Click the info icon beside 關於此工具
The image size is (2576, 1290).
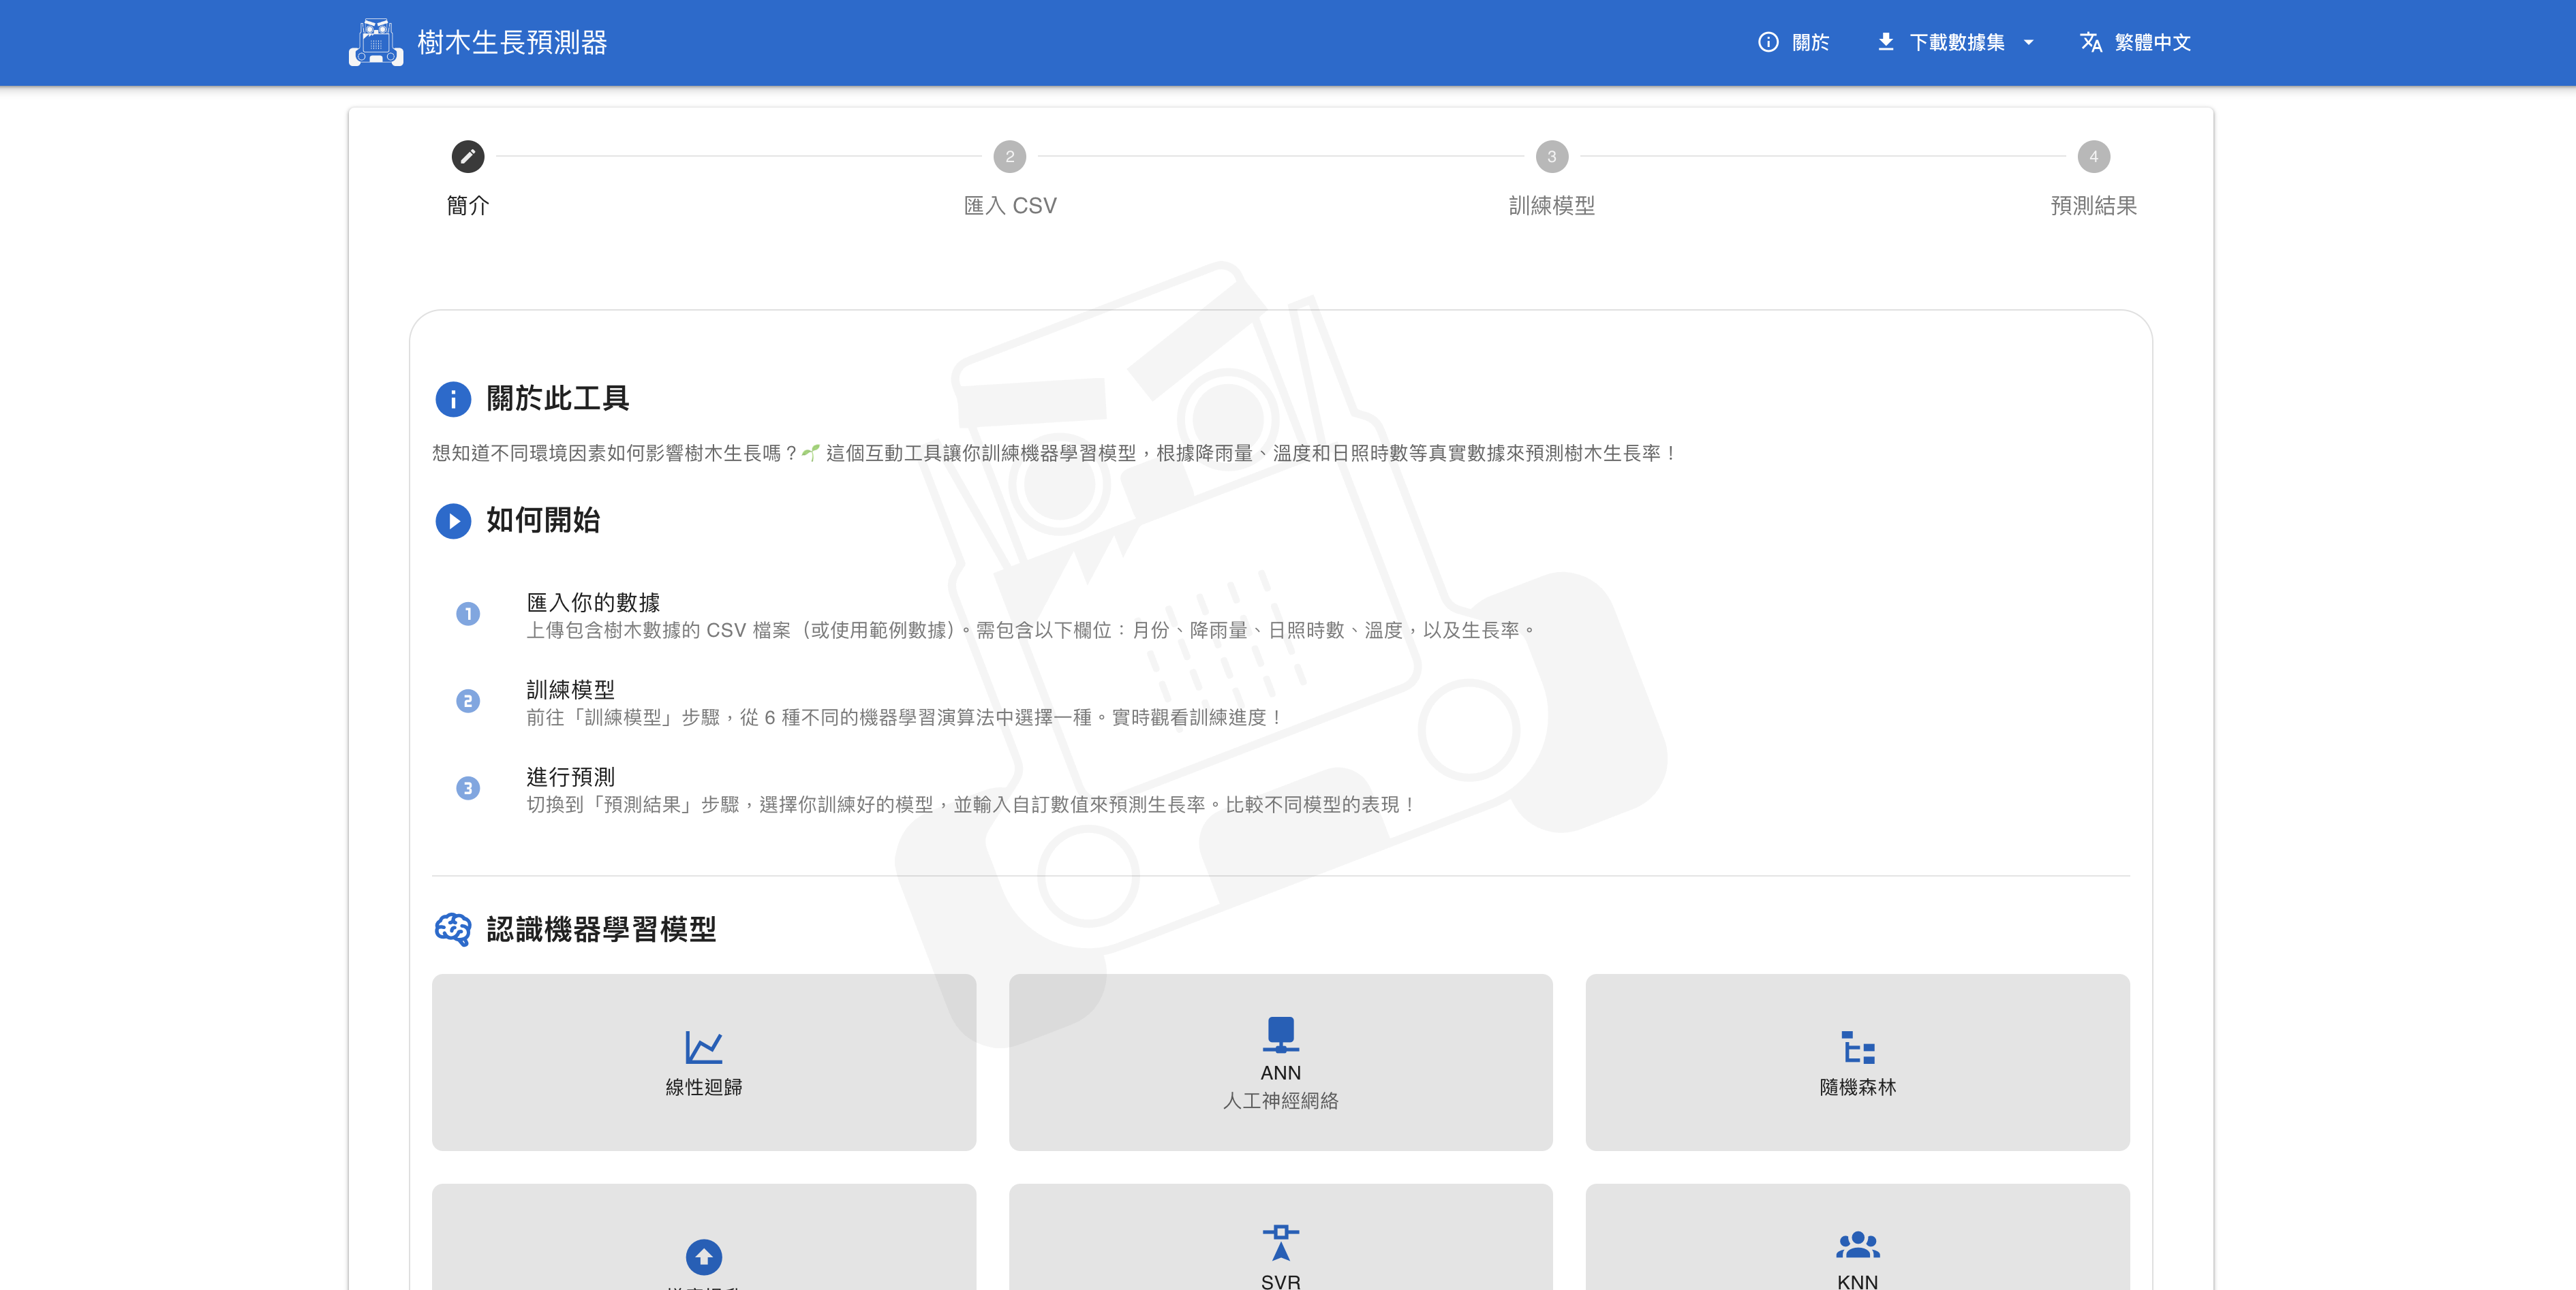453,398
